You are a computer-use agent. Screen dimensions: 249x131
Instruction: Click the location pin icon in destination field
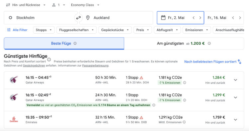click(88, 18)
